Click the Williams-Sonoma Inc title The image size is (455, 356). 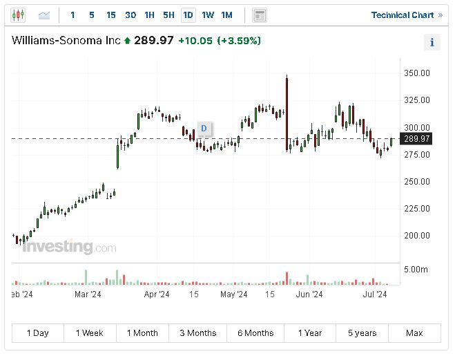pos(66,40)
